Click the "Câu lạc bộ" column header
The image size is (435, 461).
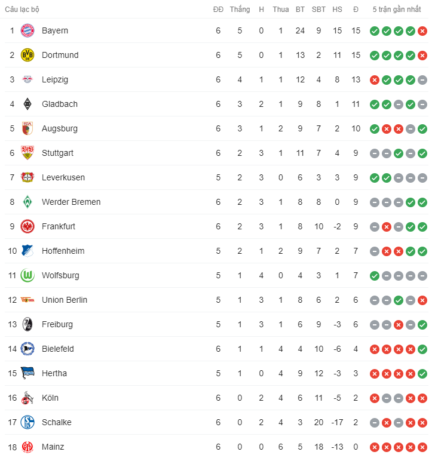click(x=23, y=10)
